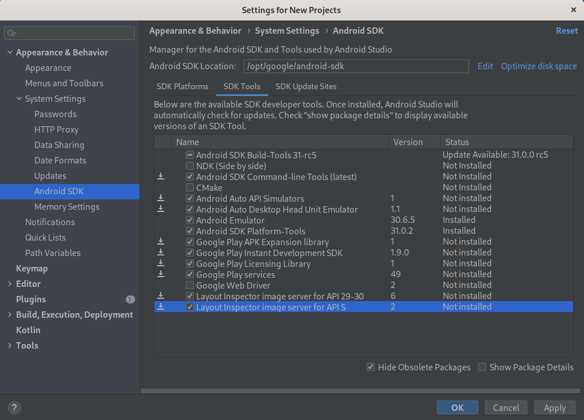Focus the settings search field

coord(70,33)
